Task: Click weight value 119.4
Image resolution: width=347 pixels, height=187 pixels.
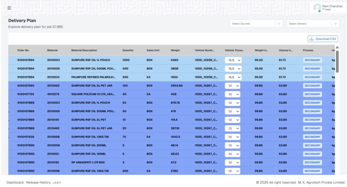Action: point(174,120)
